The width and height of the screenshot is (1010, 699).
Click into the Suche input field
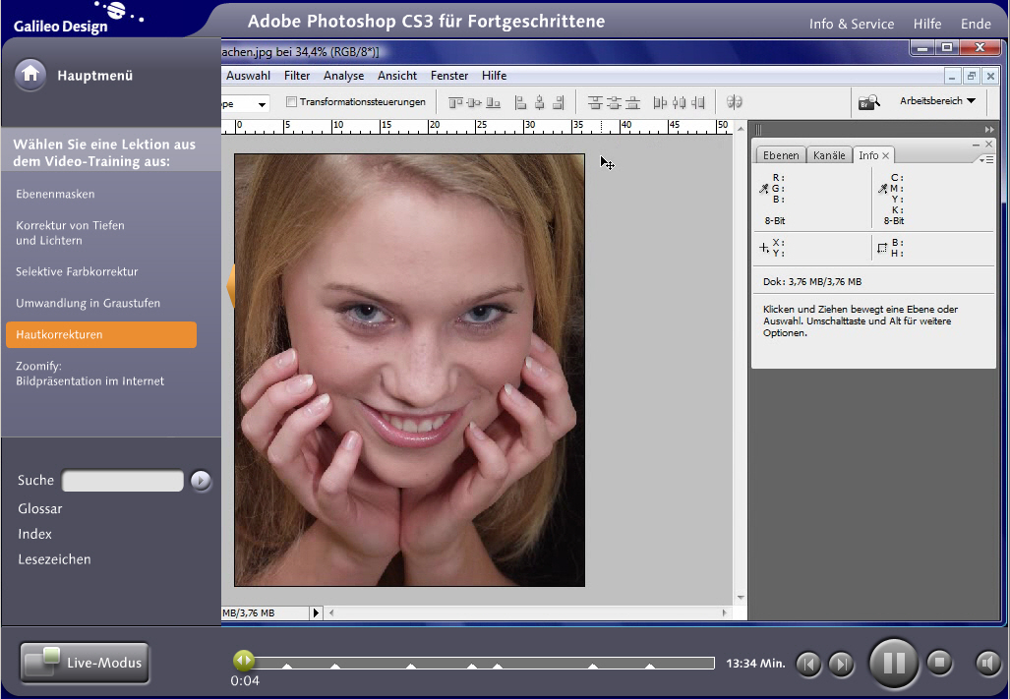123,481
